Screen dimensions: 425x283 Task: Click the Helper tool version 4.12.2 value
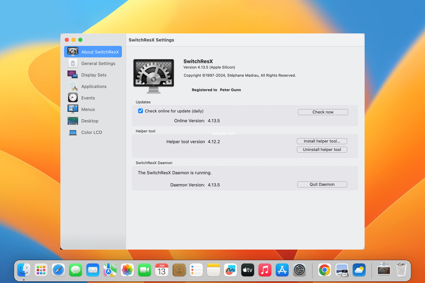tap(214, 142)
